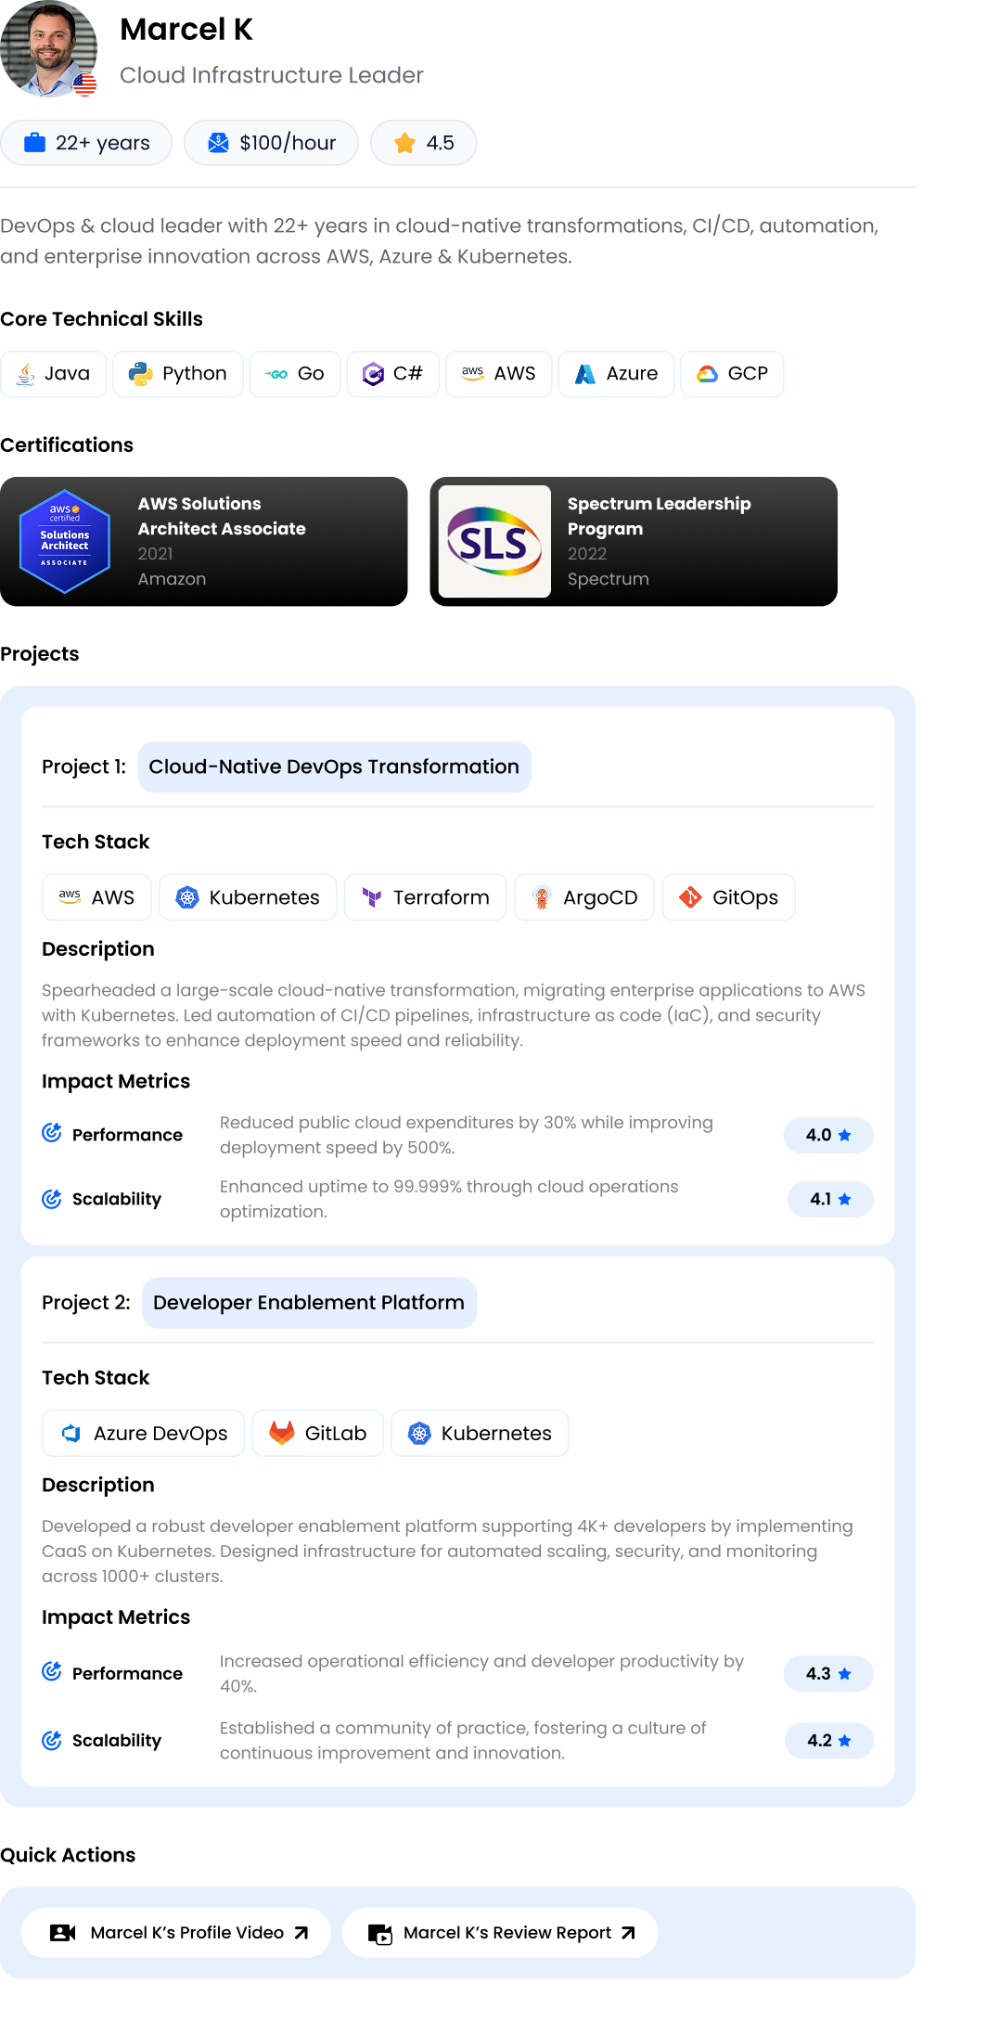The image size is (987, 2035).
Task: Click the GitOps diamond icon
Action: (690, 897)
